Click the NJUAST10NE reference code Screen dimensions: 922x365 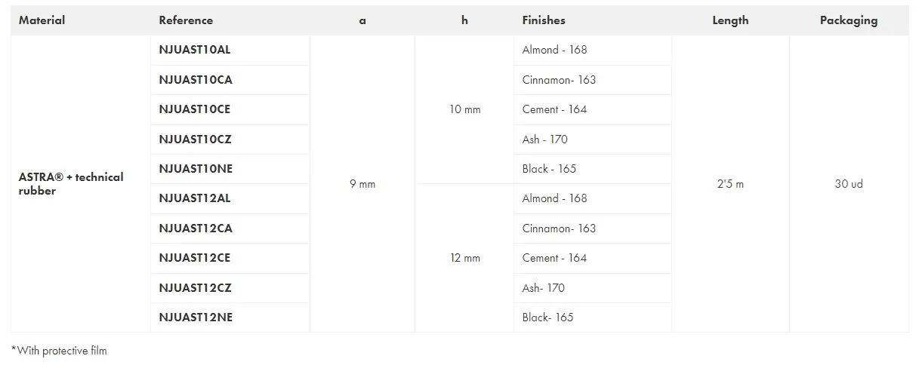(x=196, y=169)
